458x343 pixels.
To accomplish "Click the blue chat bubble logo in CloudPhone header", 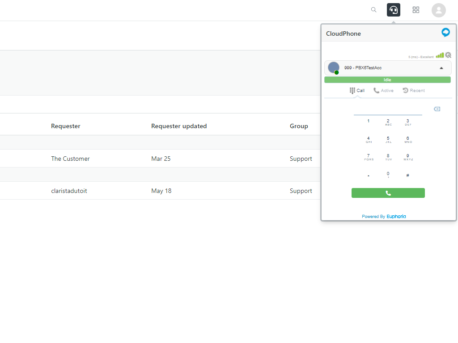I will 445,33.
